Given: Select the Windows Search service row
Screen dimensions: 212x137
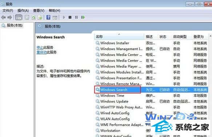Looking at the screenshot, I should coord(151,90).
